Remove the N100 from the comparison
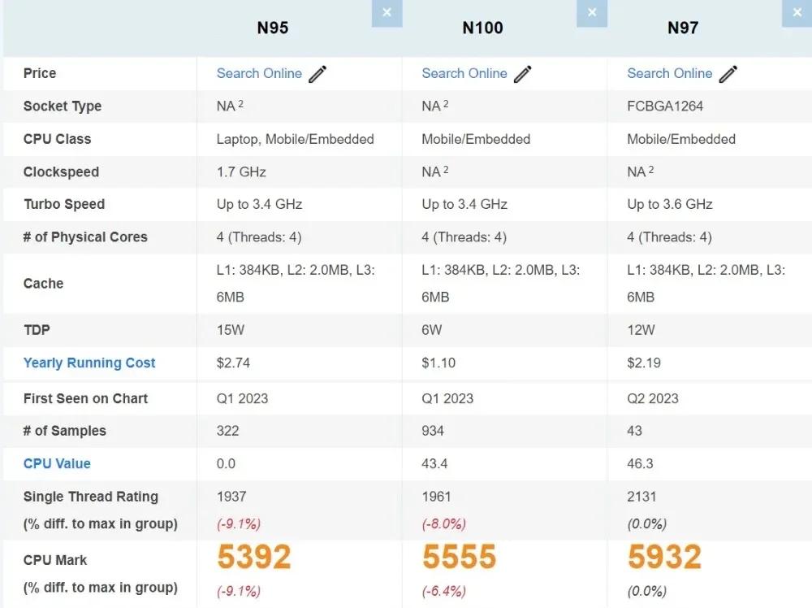The width and height of the screenshot is (812, 608). pos(592,13)
